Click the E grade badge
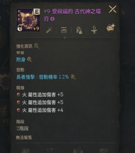This screenshot has width=135, height=153. [x=37, y=12]
